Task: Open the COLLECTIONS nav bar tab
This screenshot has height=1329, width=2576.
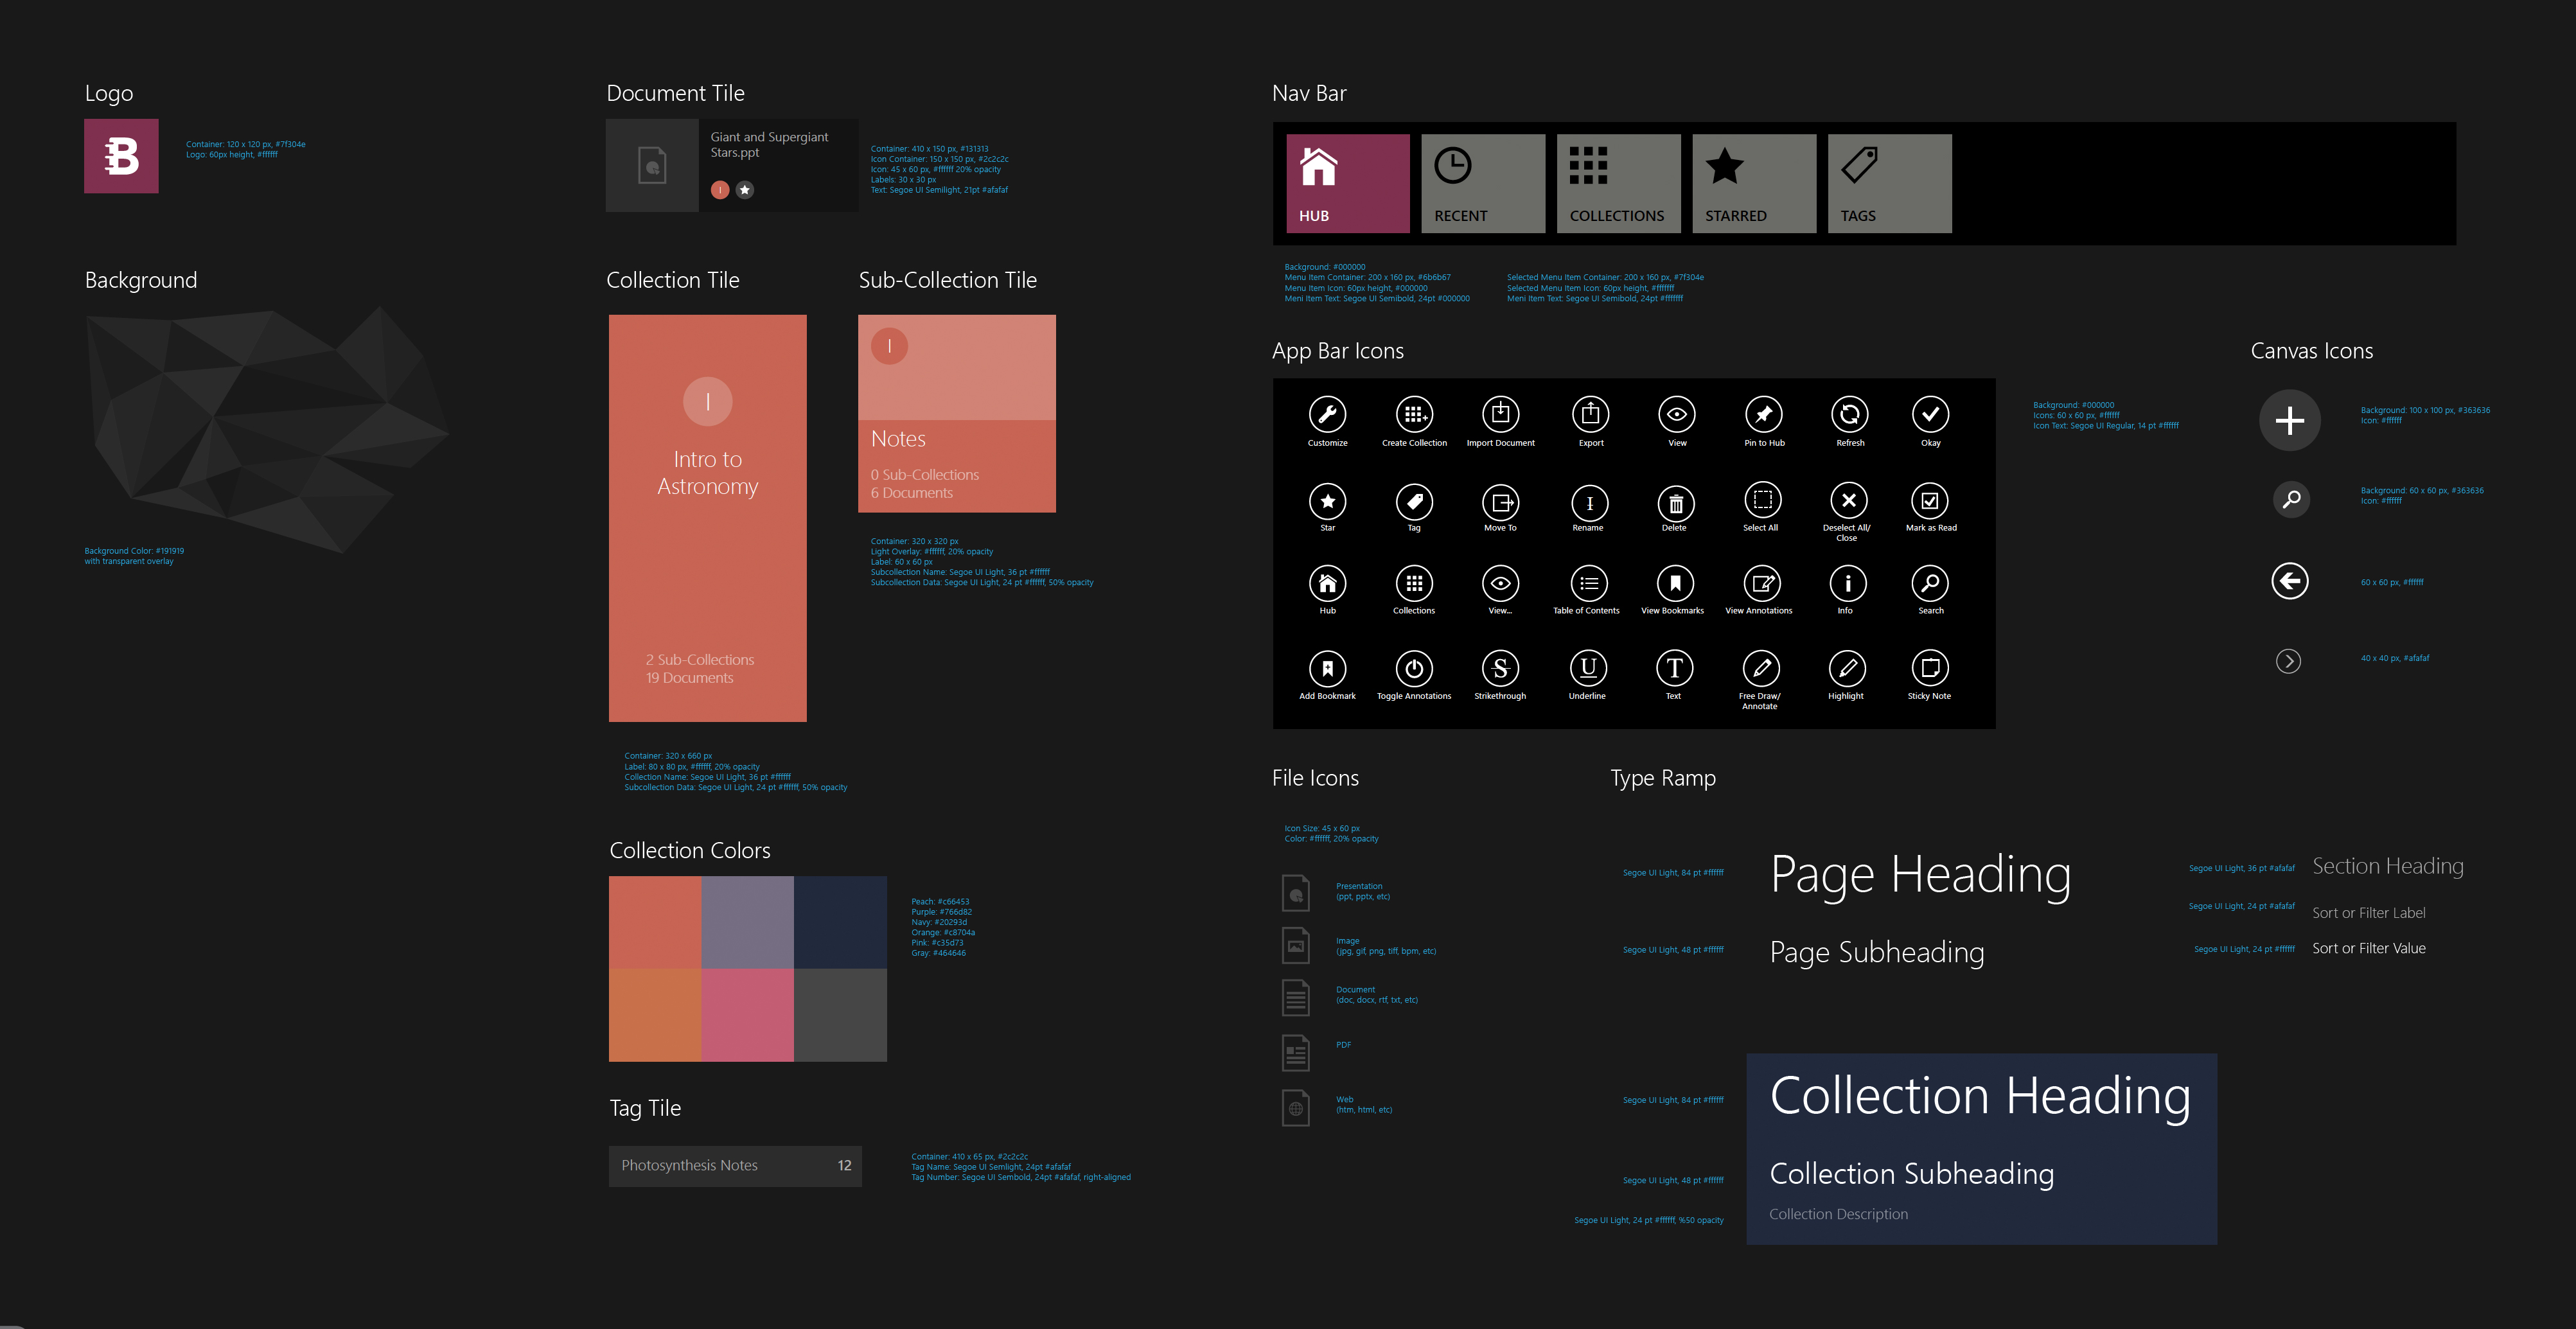Action: [x=1618, y=184]
